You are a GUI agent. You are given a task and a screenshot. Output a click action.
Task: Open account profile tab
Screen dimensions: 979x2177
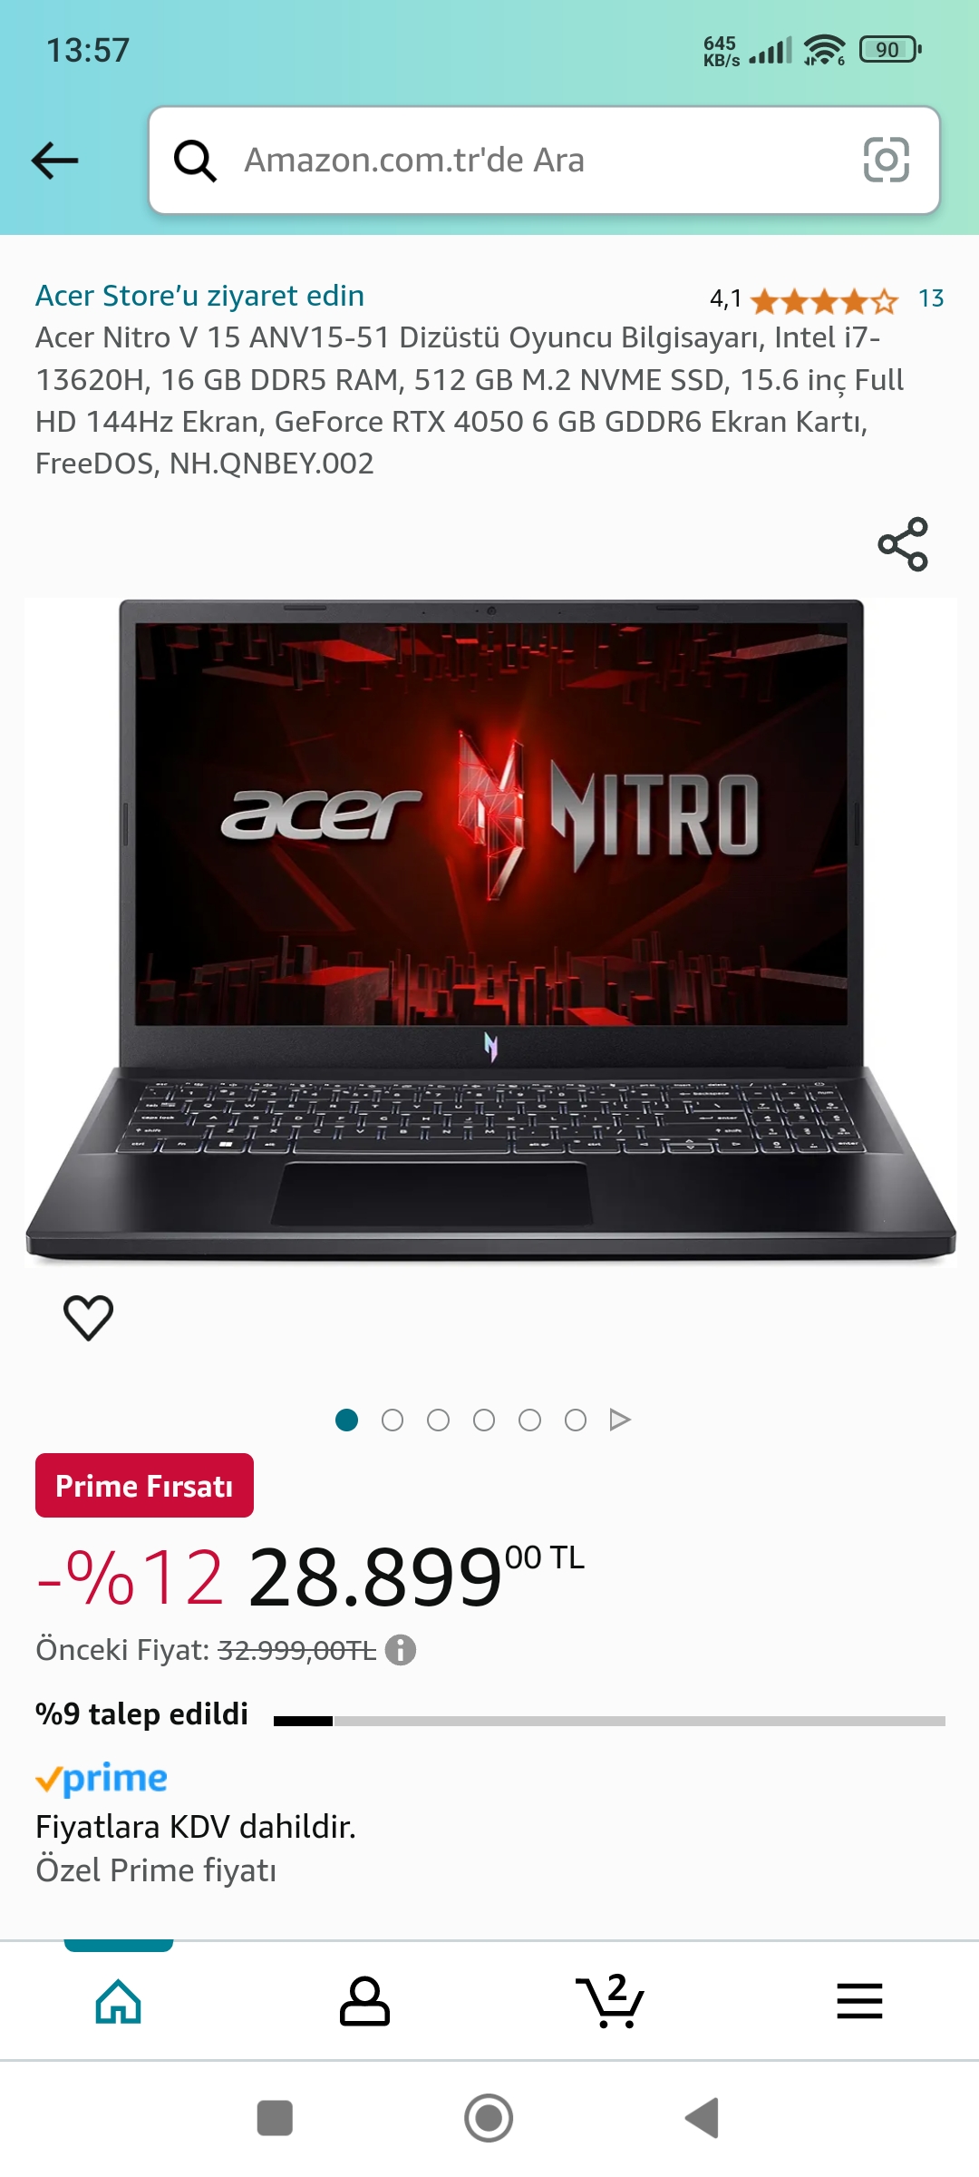(364, 2001)
